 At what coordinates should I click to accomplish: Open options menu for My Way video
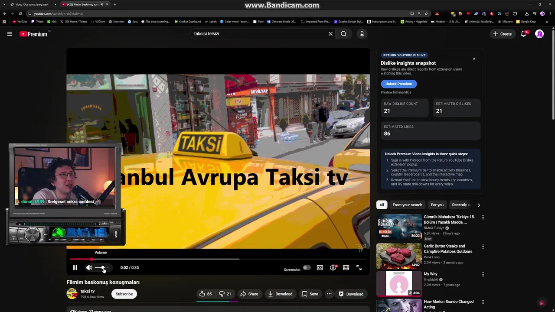[x=483, y=275]
